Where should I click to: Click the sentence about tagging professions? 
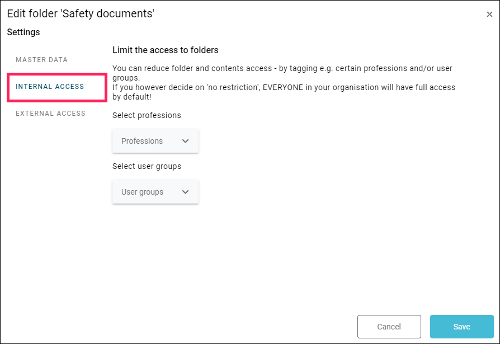coord(282,73)
